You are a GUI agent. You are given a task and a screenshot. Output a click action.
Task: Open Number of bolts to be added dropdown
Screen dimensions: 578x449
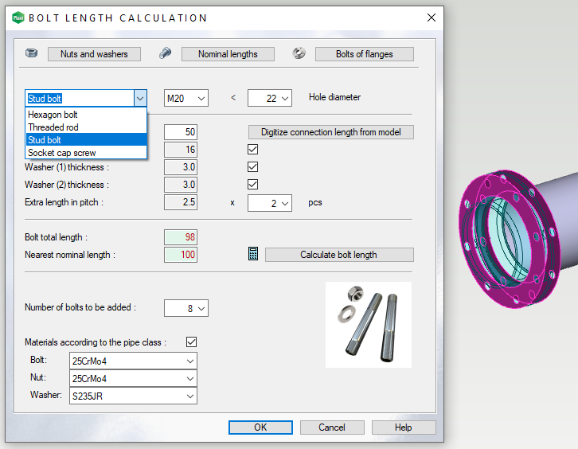tap(186, 307)
